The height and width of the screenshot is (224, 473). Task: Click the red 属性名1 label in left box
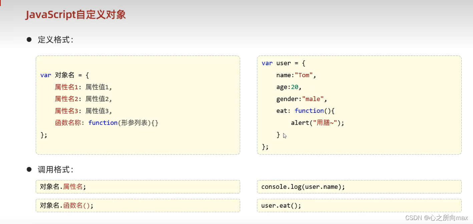66,87
